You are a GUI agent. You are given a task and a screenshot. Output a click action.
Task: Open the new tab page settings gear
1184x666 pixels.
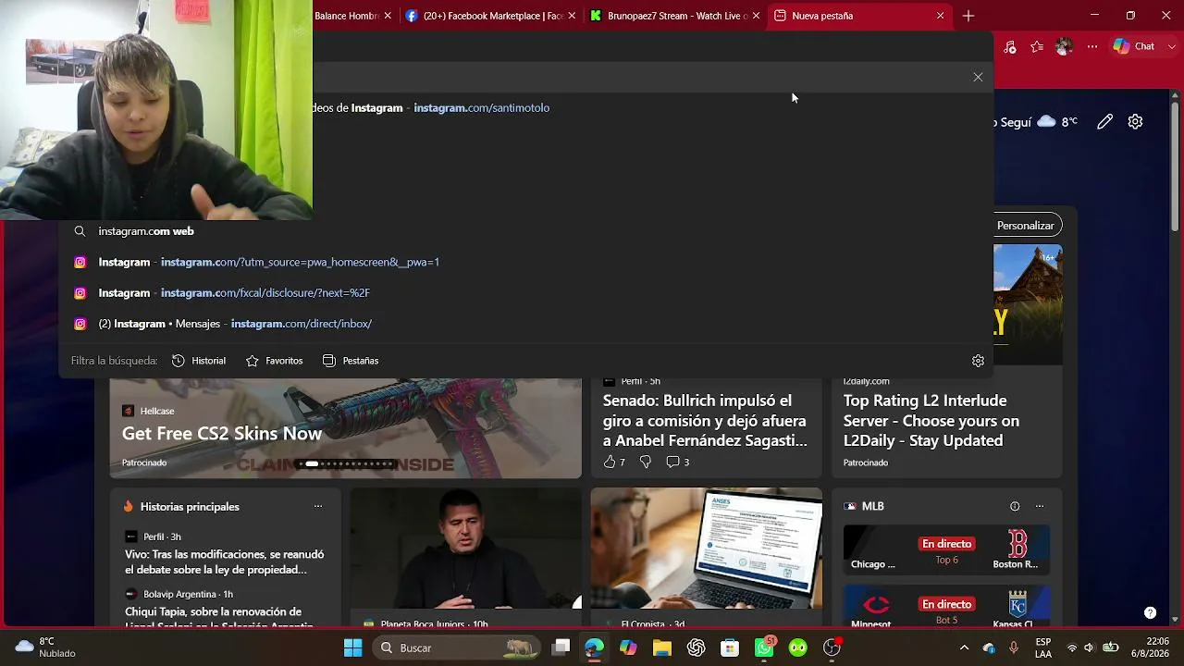pos(1135,122)
